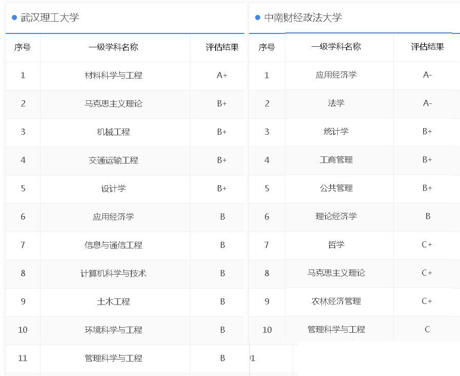Click 序号 header in 中南财经政法大学 table
The width and height of the screenshot is (460, 376).
pos(266,47)
